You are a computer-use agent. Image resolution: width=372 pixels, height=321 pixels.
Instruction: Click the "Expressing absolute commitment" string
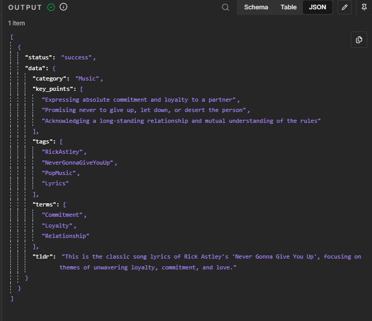[x=139, y=100]
